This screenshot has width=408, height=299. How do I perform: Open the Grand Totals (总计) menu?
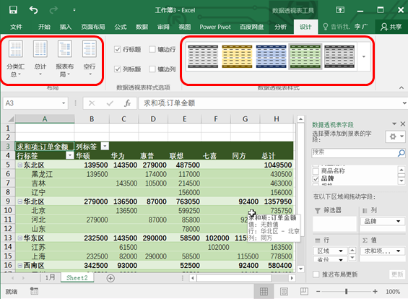tap(40, 58)
